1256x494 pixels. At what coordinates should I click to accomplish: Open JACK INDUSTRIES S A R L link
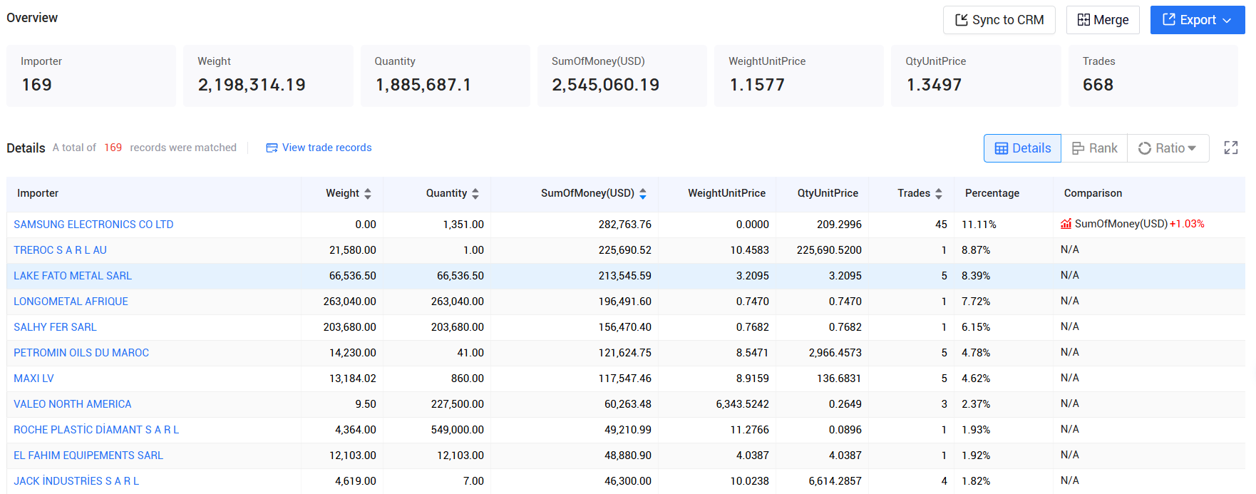76,481
